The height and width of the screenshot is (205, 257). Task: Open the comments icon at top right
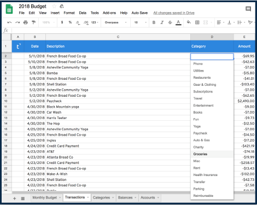pos(248,9)
